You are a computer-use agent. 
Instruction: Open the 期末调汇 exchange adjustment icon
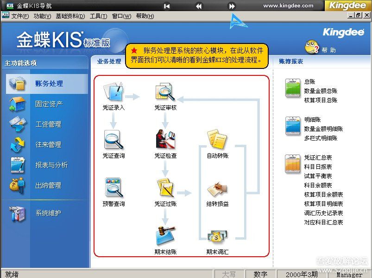pyautogui.click(x=217, y=236)
